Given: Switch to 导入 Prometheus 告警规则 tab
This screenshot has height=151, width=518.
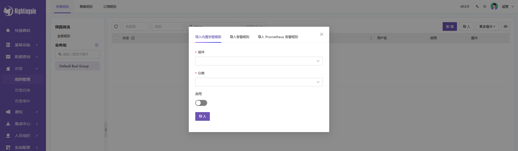Looking at the screenshot, I should coord(278,37).
